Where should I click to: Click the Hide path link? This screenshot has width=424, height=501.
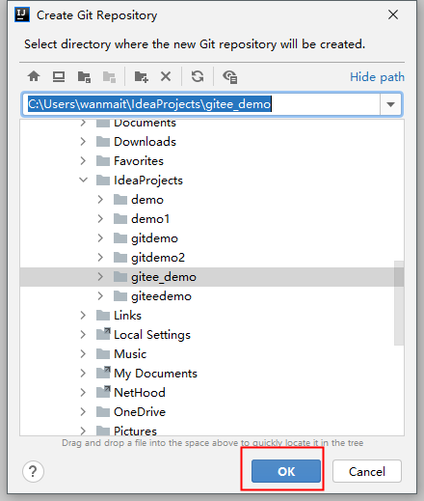[x=377, y=77]
